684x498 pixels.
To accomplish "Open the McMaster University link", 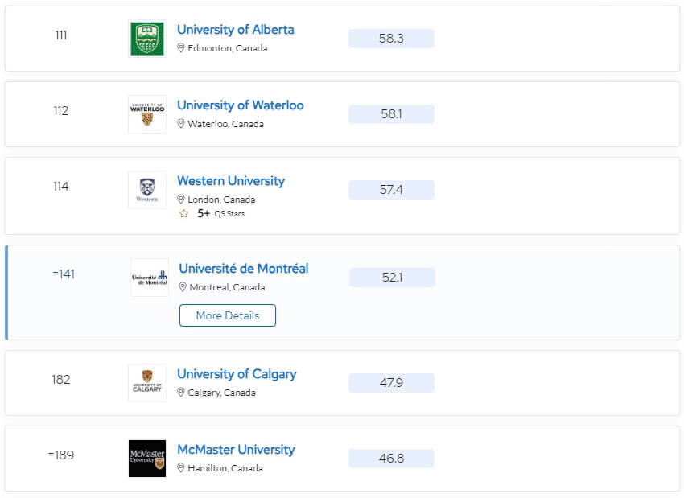I will coord(236,450).
